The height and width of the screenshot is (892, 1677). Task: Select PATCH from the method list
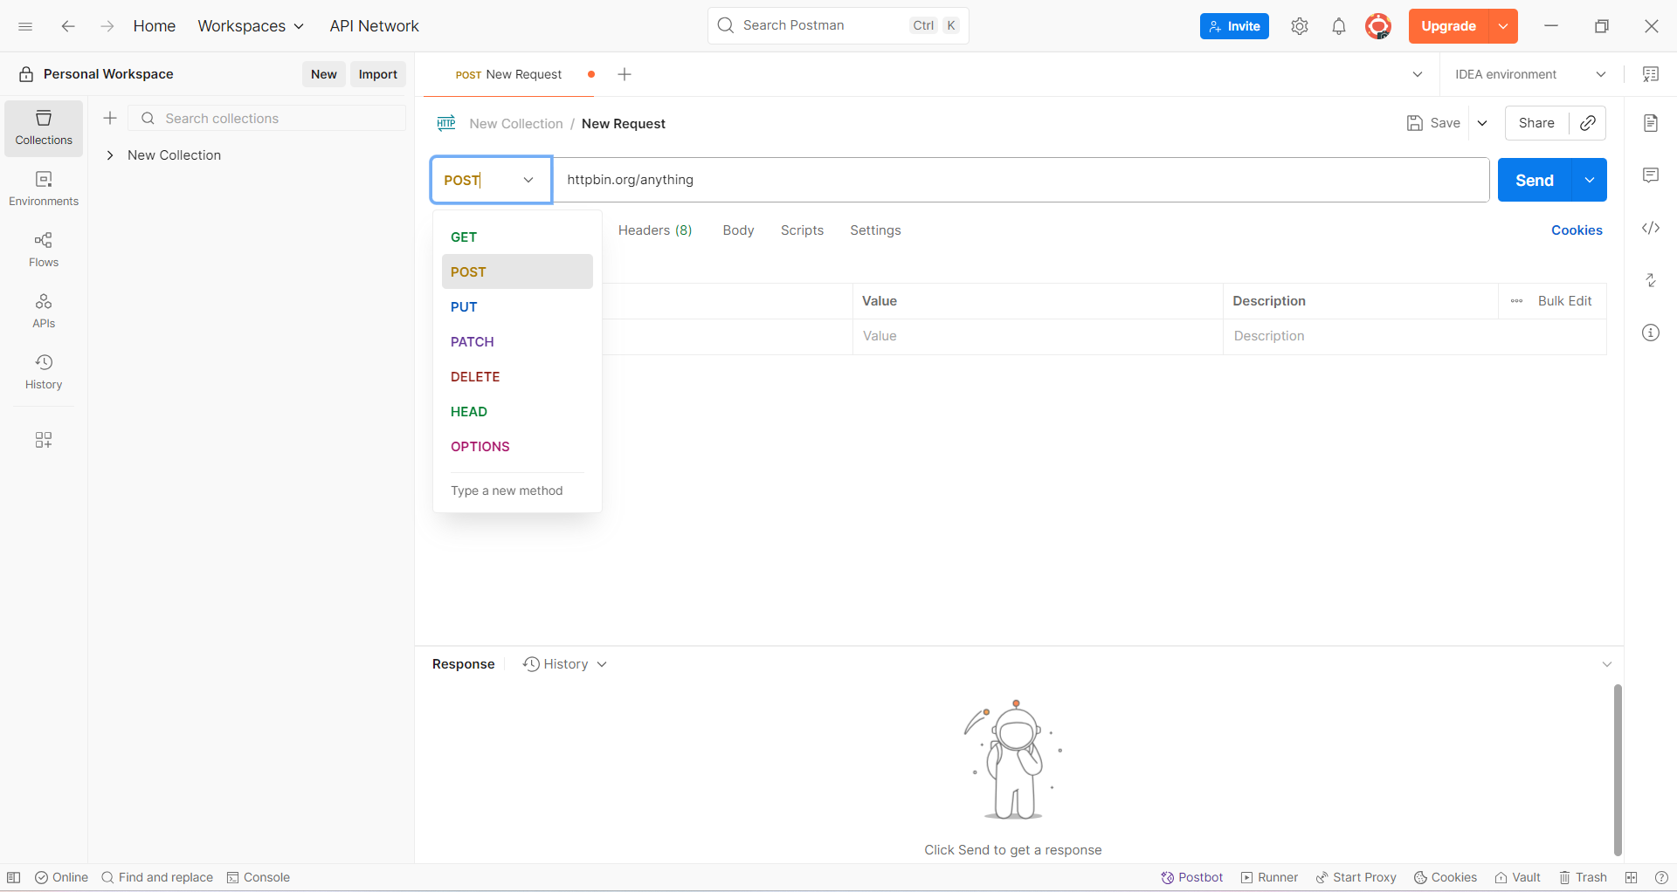coord(472,341)
